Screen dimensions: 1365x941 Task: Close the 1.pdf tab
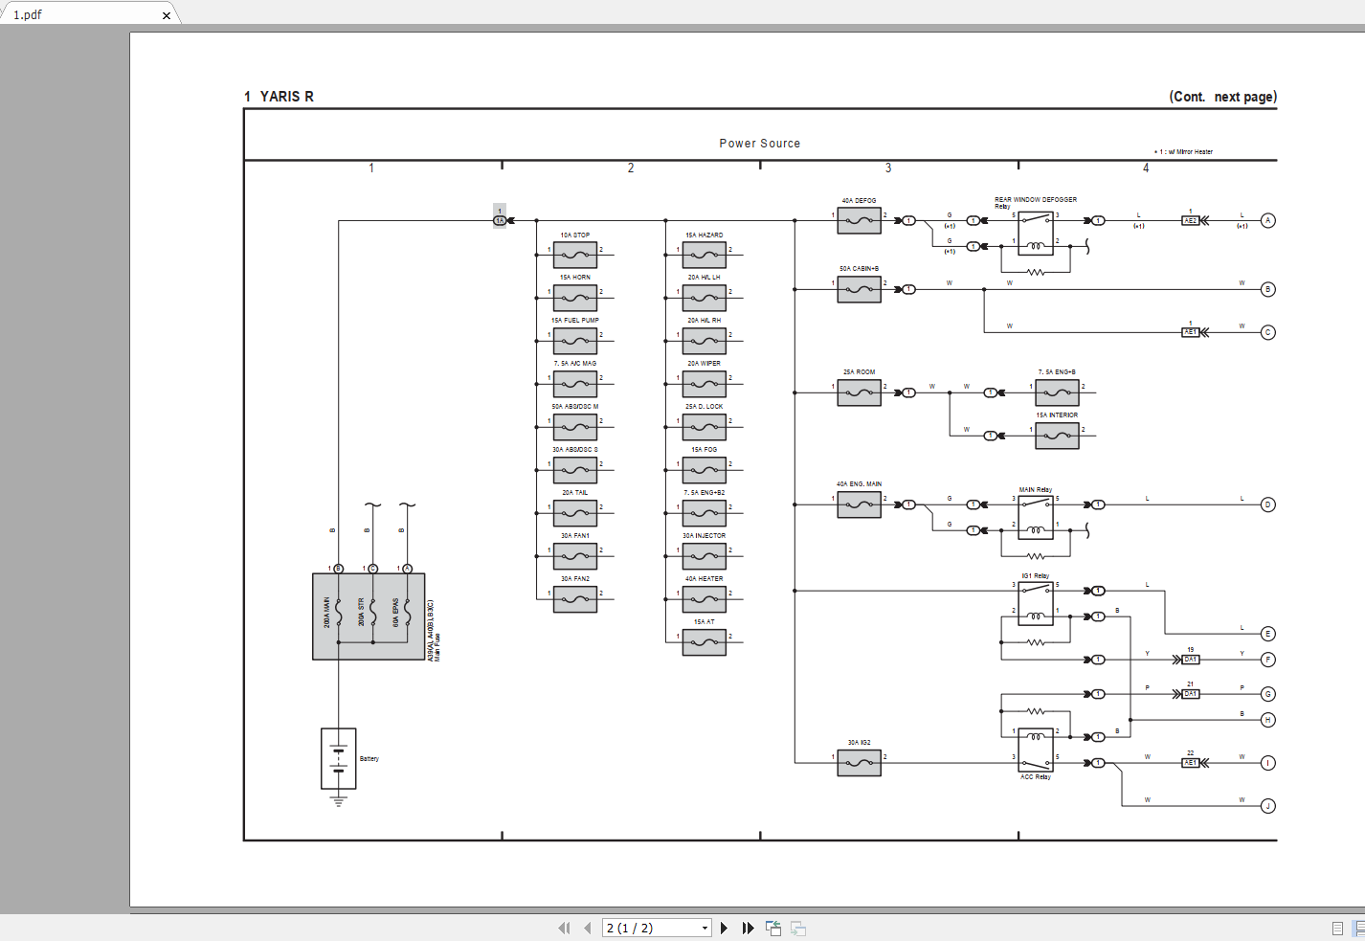pyautogui.click(x=167, y=15)
